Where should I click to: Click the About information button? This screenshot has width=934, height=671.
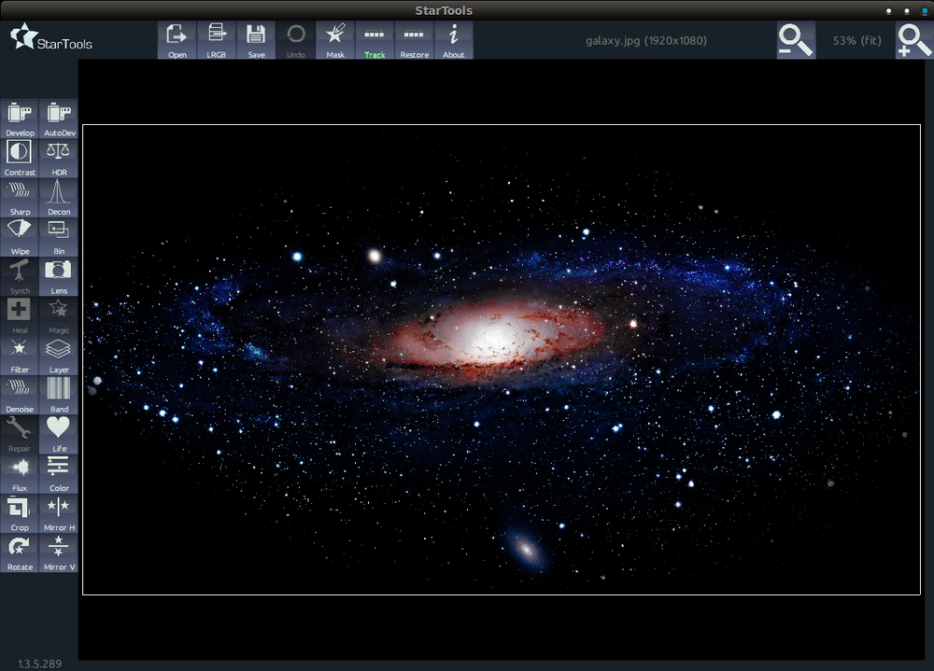(453, 39)
